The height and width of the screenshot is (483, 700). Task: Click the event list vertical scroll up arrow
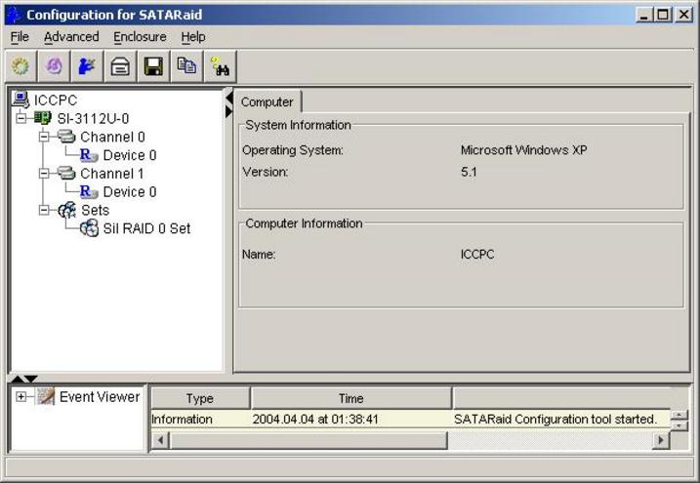pos(679,415)
